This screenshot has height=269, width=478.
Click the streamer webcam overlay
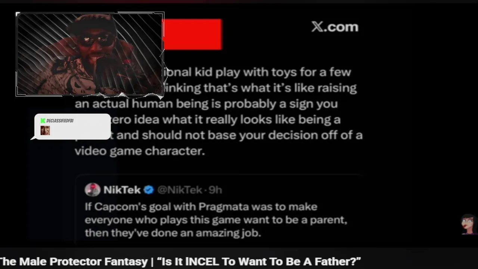click(x=90, y=54)
